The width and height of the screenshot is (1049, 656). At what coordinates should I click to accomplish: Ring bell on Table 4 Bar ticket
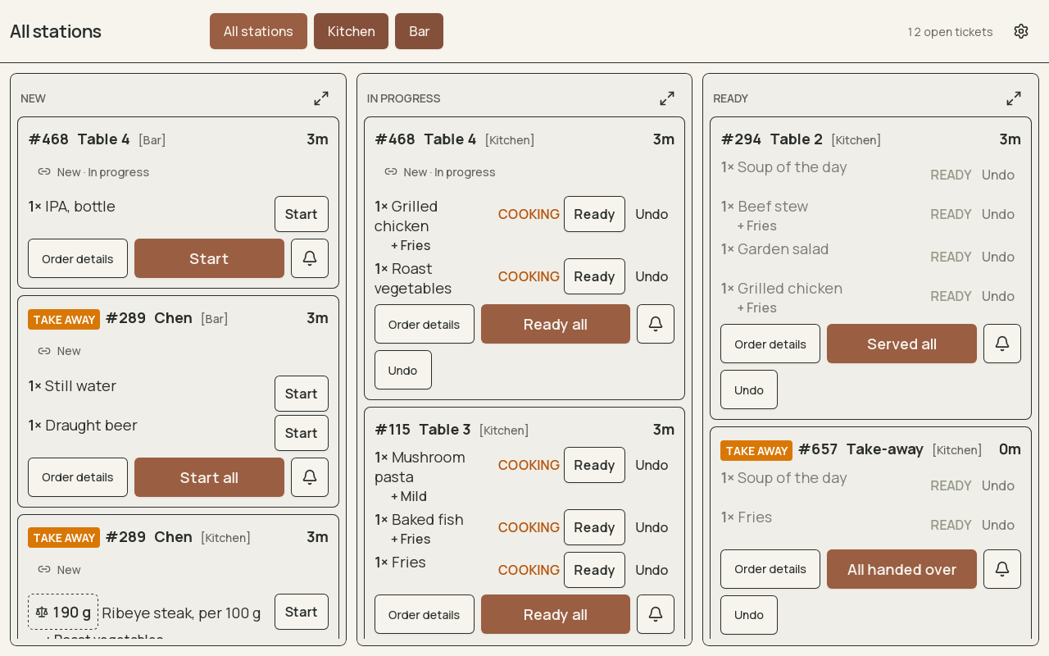[310, 258]
